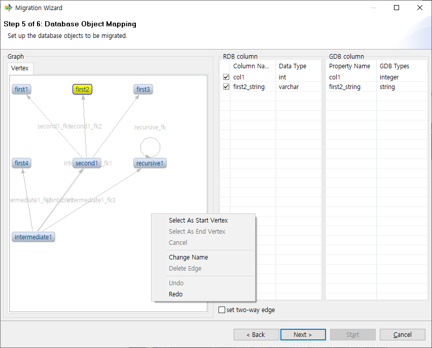Go back with the Back button
Image resolution: width=432 pixels, height=348 pixels.
[256, 335]
